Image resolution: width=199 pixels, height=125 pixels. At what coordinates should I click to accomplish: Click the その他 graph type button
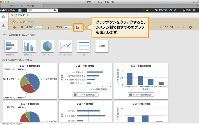click(x=102, y=46)
